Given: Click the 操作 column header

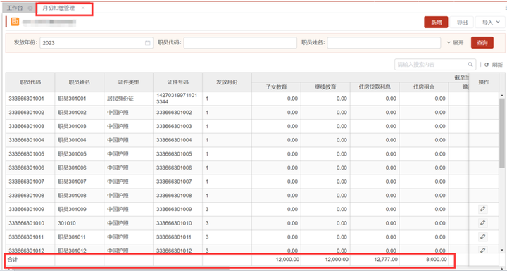Looking at the screenshot, I should coord(483,82).
